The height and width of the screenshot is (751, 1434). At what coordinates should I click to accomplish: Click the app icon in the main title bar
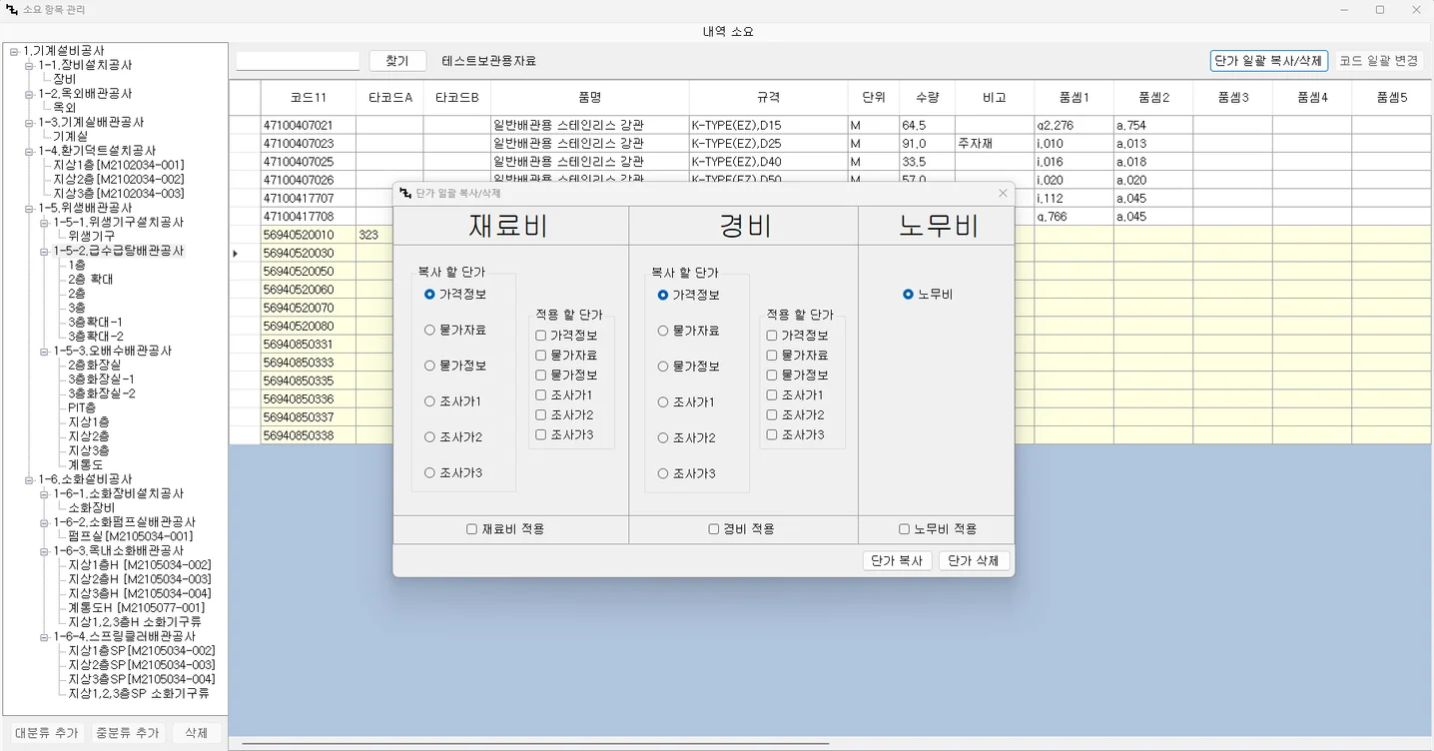click(x=12, y=10)
